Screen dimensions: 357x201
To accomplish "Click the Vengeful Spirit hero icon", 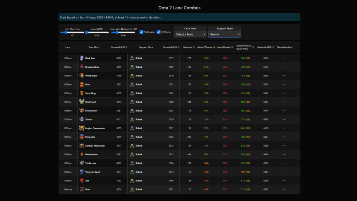I will click(x=82, y=172).
